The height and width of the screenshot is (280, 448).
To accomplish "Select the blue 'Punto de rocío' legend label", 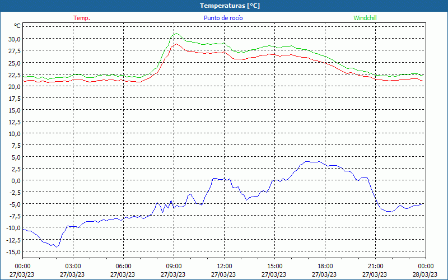I will pos(223,18).
